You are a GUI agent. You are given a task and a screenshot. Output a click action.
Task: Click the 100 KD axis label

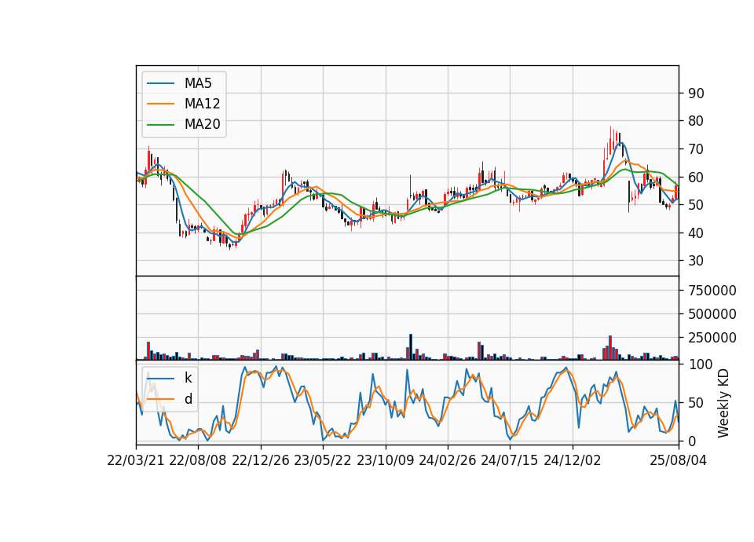(x=700, y=364)
